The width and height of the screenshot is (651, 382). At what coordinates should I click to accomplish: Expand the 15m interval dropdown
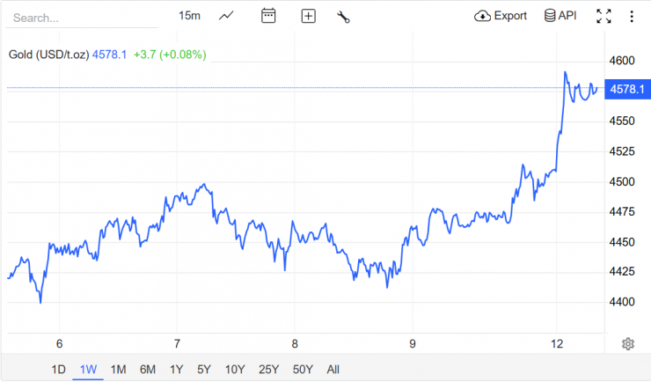[x=189, y=16]
